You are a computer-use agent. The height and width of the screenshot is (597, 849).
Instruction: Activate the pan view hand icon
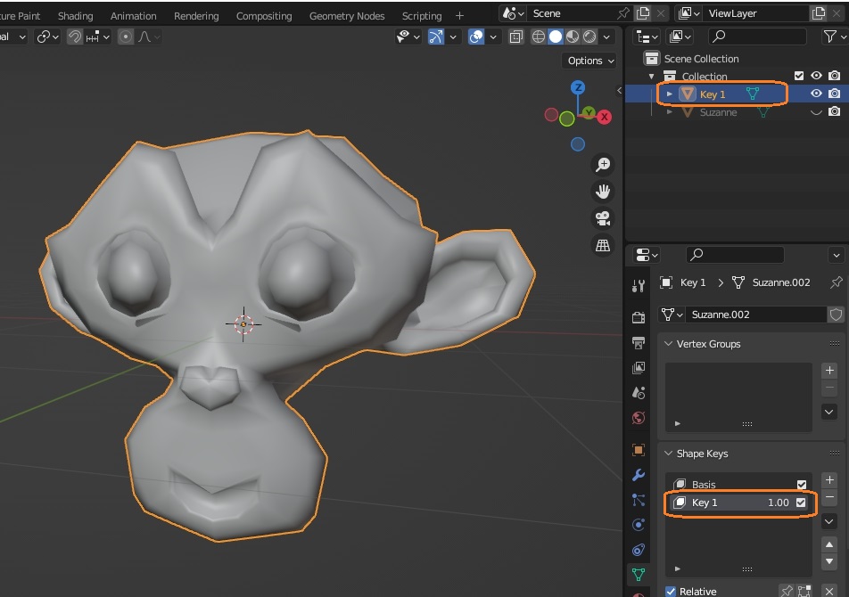point(603,192)
